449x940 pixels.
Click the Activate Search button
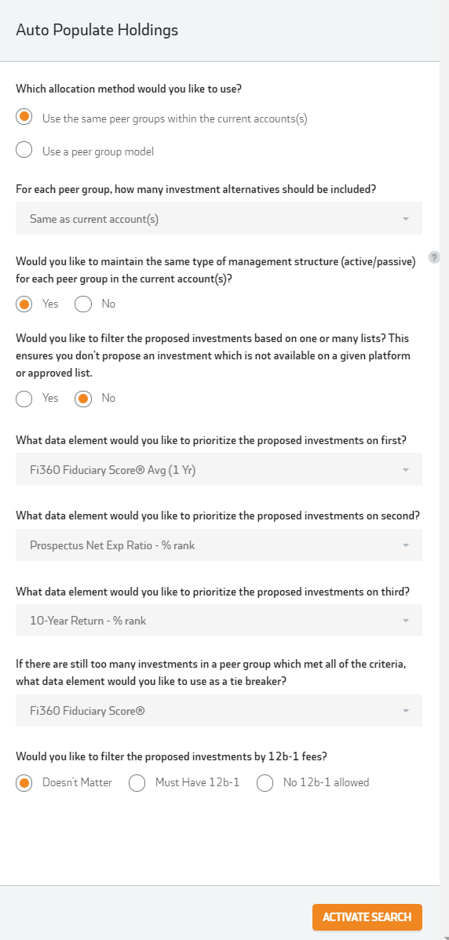pos(367,917)
